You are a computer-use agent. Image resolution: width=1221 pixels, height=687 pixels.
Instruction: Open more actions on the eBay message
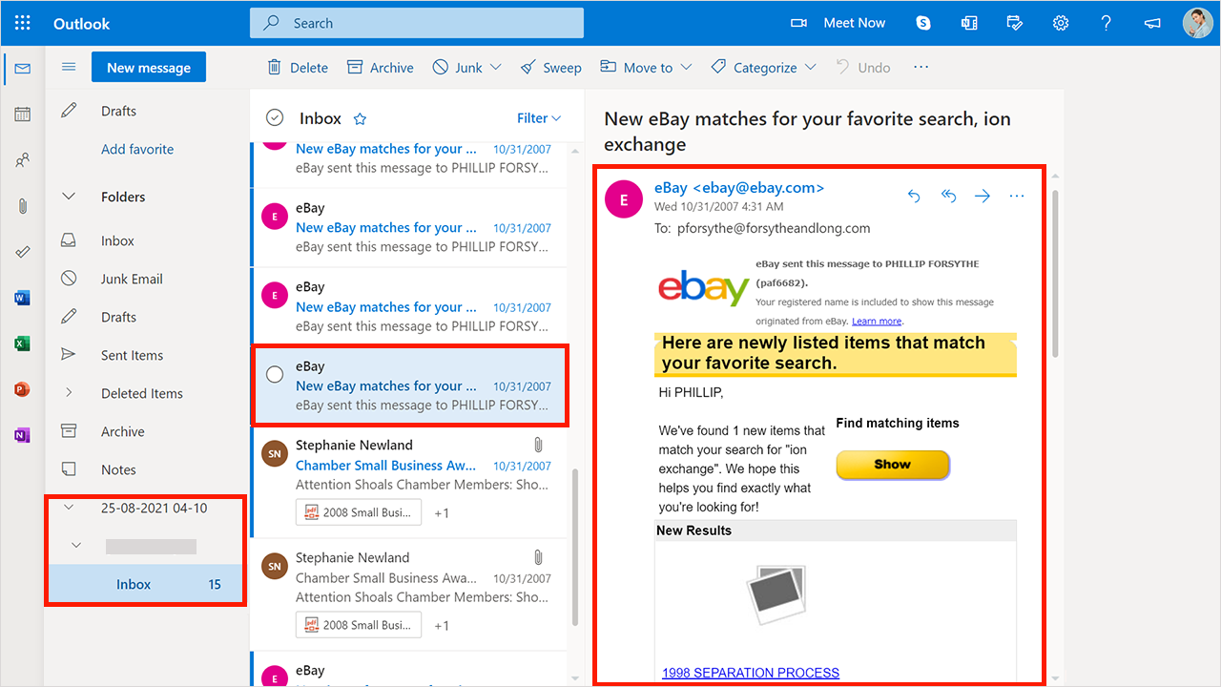tap(1017, 196)
